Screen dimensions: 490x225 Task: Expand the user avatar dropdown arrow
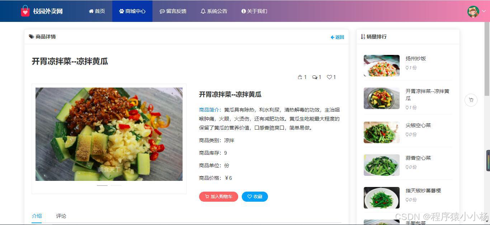point(484,11)
